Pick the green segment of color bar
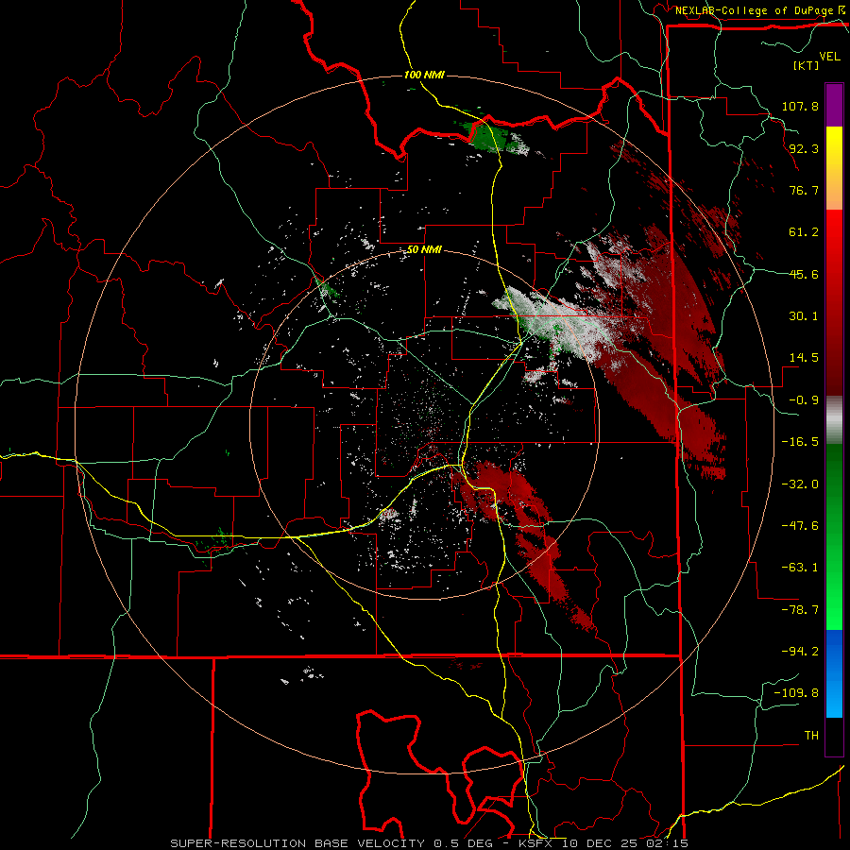 click(834, 536)
